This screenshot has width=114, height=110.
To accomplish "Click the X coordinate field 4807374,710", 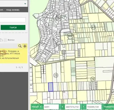I will [x=72, y=107].
